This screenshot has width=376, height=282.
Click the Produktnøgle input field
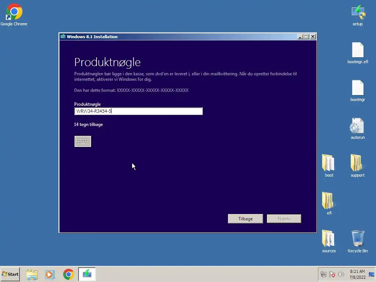pos(138,111)
